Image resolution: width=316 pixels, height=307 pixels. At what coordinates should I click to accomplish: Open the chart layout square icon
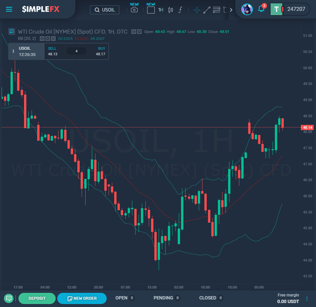(151, 10)
